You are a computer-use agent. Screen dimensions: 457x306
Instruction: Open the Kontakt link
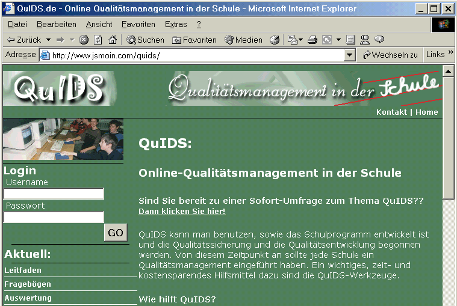pos(391,112)
